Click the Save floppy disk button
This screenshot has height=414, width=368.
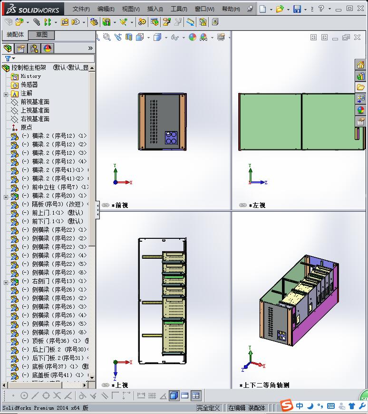coord(297,9)
